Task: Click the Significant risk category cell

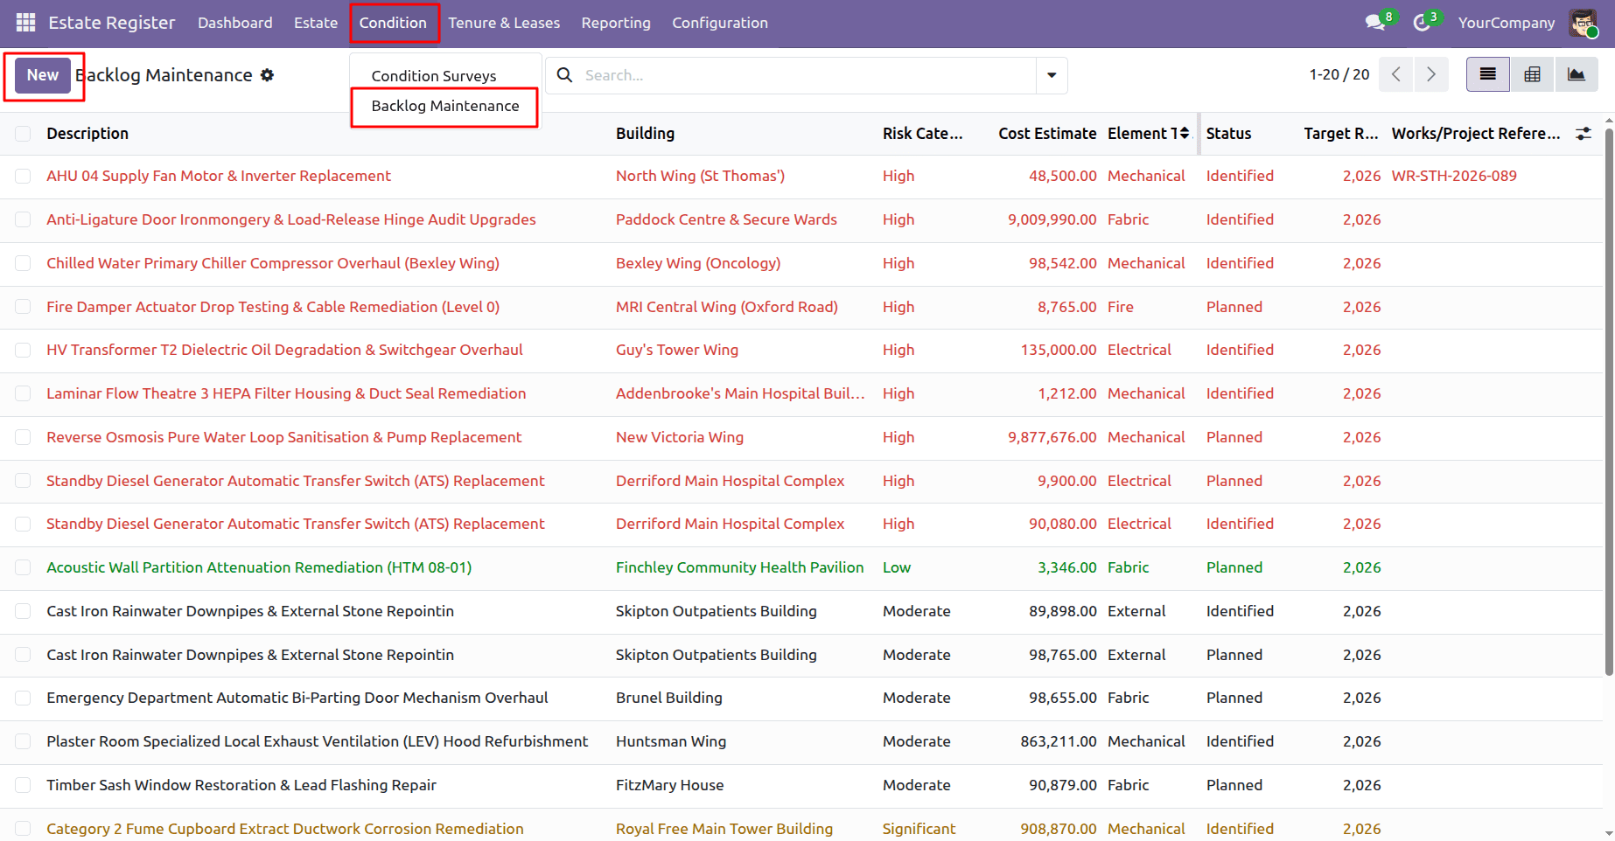Action: pyautogui.click(x=919, y=829)
